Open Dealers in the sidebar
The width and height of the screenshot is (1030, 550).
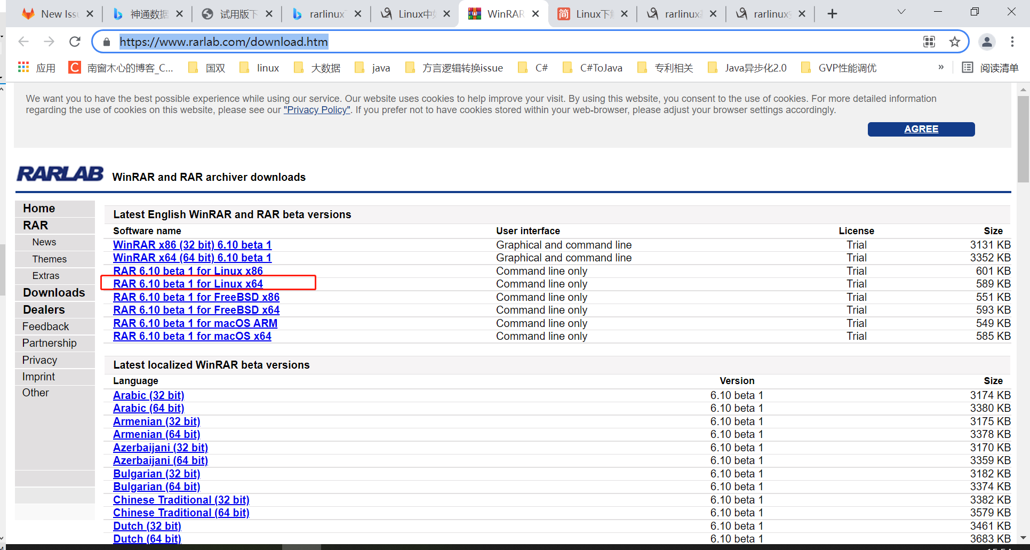[44, 309]
